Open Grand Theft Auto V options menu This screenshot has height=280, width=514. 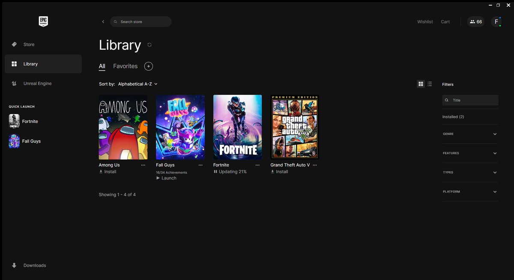tap(315, 165)
